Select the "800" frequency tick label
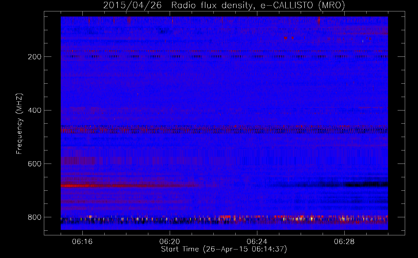 tap(35, 217)
